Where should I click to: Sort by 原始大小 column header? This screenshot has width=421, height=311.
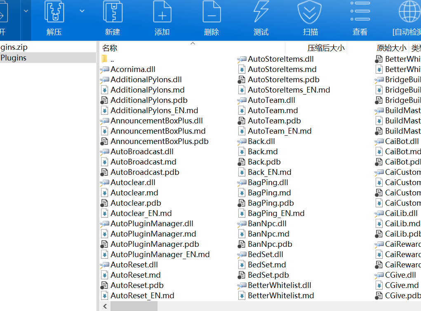(x=391, y=48)
